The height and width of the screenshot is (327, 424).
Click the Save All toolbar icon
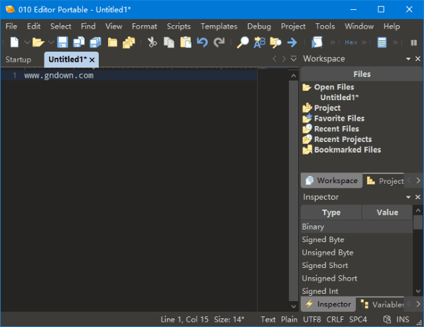tap(95, 42)
